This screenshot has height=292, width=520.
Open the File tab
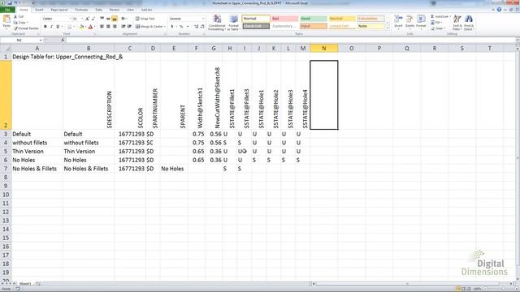7,10
